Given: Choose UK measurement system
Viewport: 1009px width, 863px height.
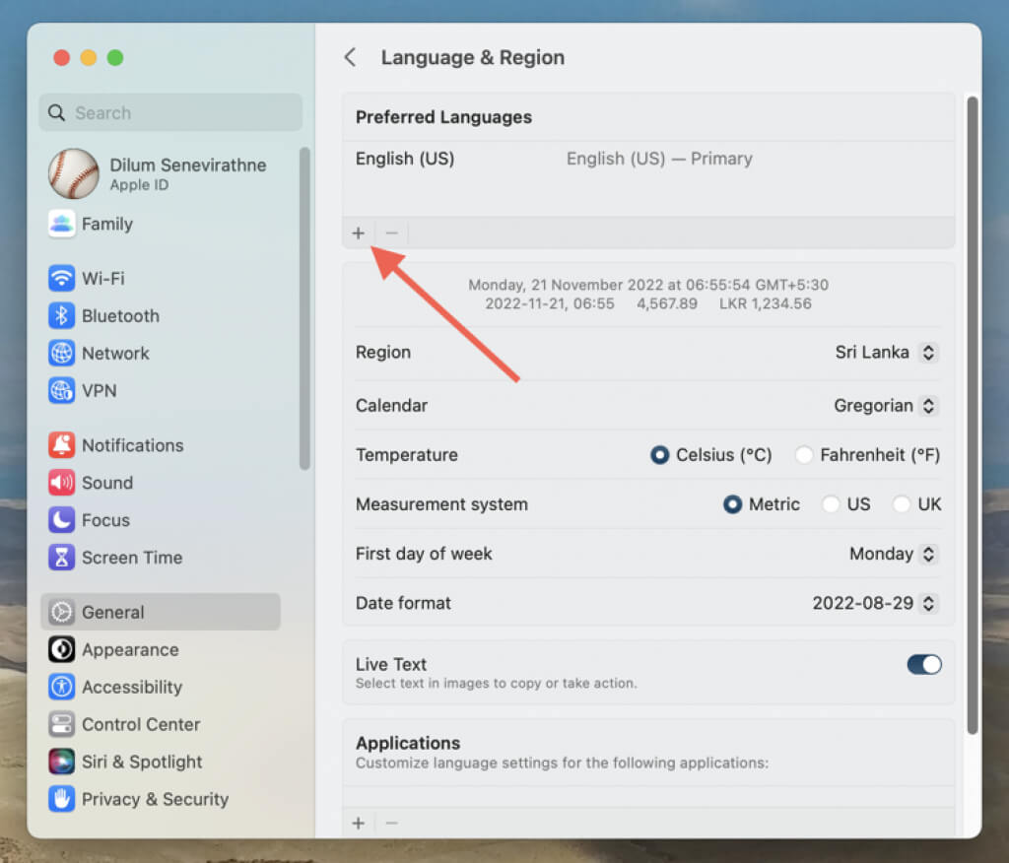Looking at the screenshot, I should tap(902, 503).
